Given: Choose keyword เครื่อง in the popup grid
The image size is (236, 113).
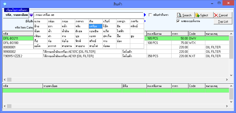Looking at the screenshot, I should pyautogui.click(x=95, y=26).
